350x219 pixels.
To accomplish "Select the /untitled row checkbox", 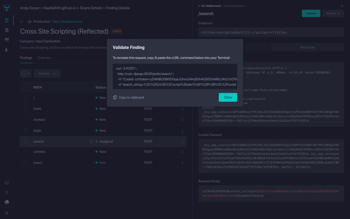I will pos(26,152).
